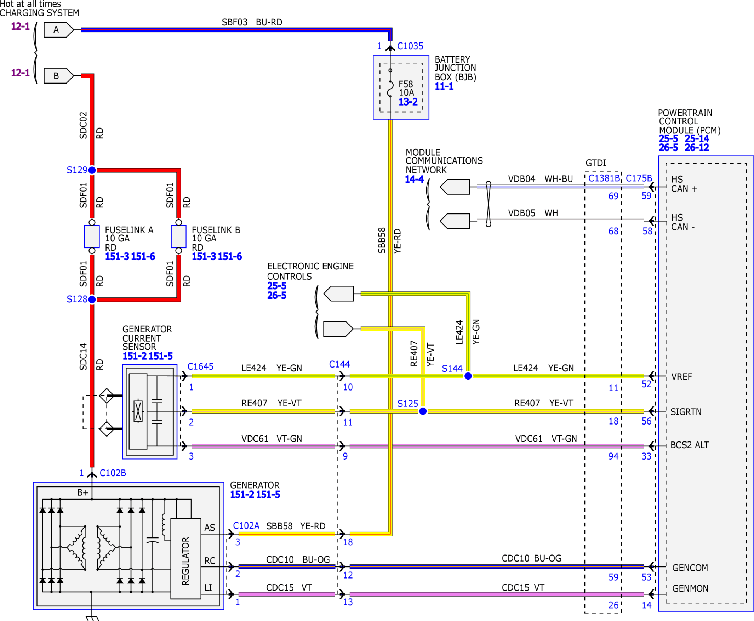Image resolution: width=754 pixels, height=621 pixels.
Task: Click the 25-14 PCM page reference
Action: (x=697, y=138)
